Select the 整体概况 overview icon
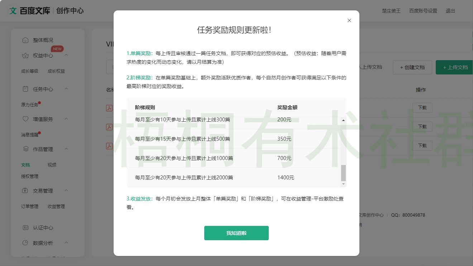The height and width of the screenshot is (266, 473). pyautogui.click(x=25, y=40)
